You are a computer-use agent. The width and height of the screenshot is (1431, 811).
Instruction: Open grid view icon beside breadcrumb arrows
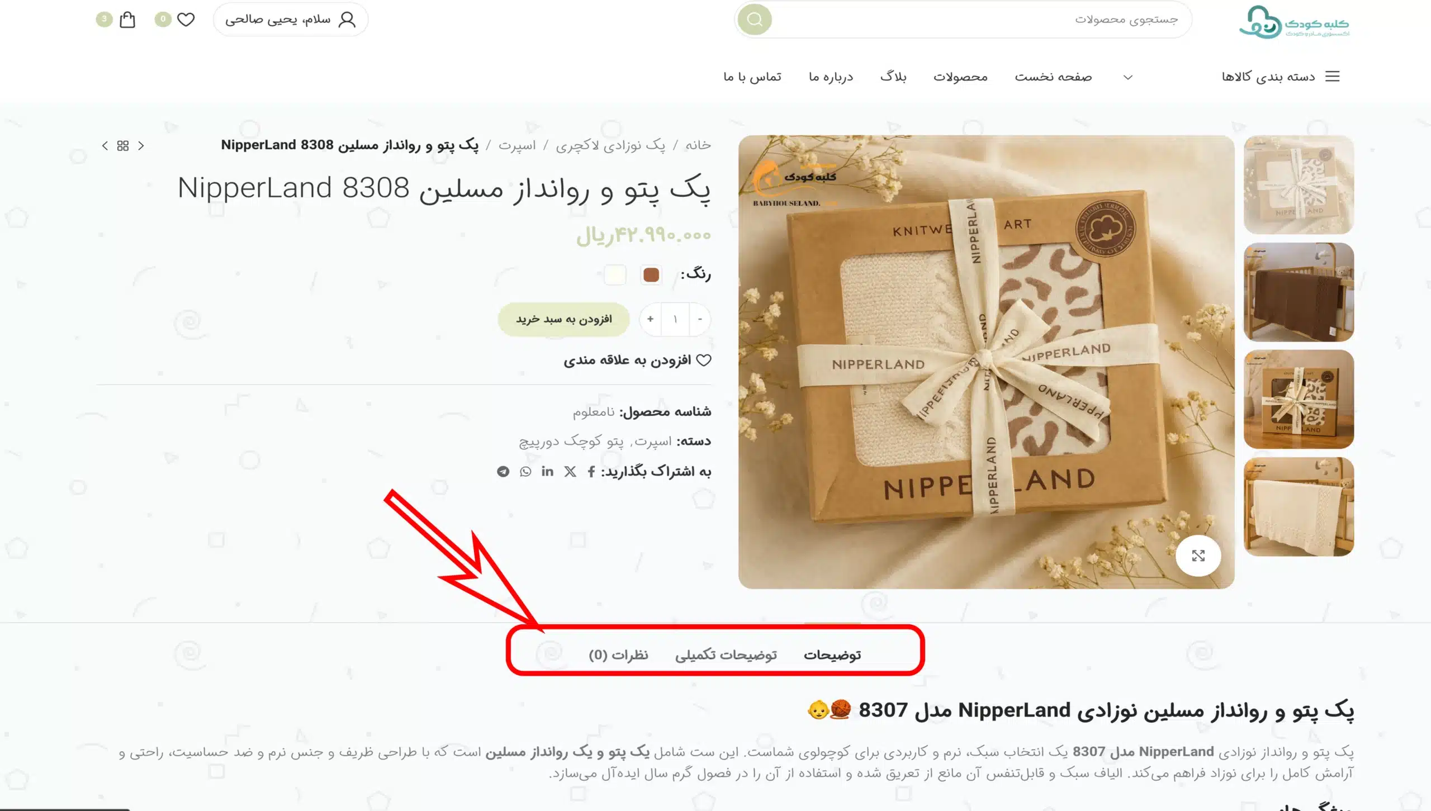point(123,146)
